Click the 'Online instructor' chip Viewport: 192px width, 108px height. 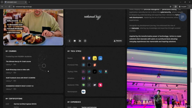click(x=13, y=33)
